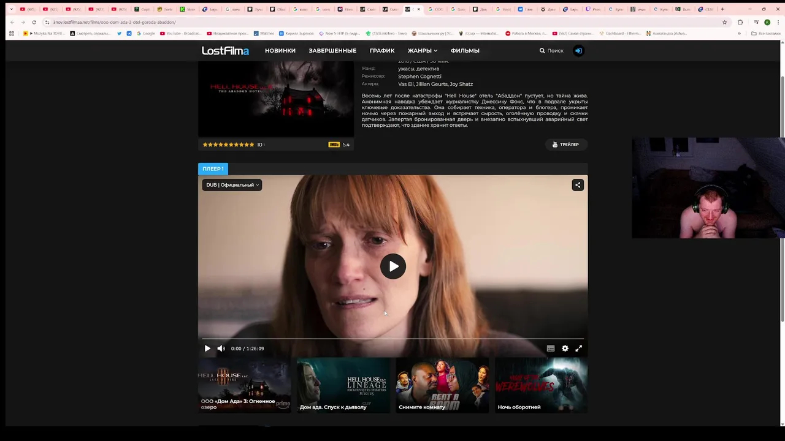Open the НОВИНКИ menu item
785x441 pixels.
[x=280, y=51]
